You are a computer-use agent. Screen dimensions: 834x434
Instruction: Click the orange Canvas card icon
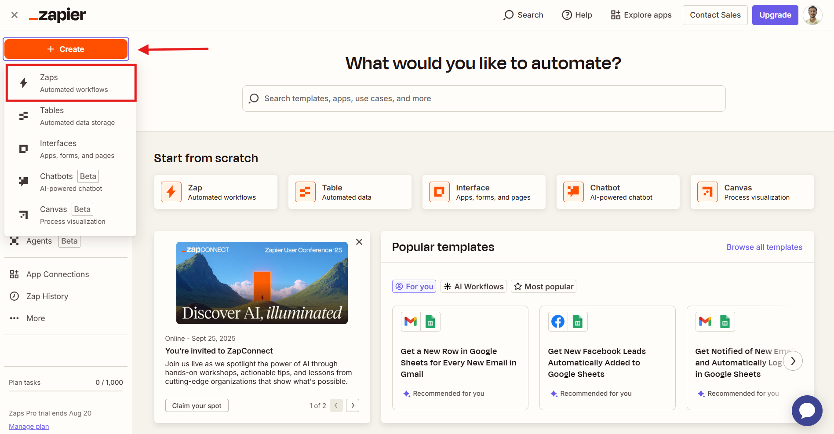pos(707,192)
